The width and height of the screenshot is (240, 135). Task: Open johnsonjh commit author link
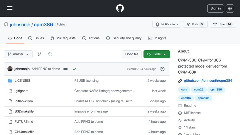(22, 69)
